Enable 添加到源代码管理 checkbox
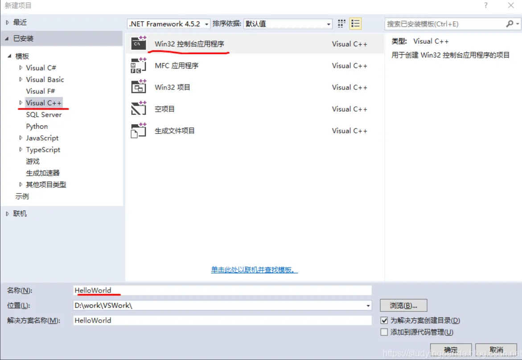Viewport: 522px width, 360px height. (x=384, y=332)
